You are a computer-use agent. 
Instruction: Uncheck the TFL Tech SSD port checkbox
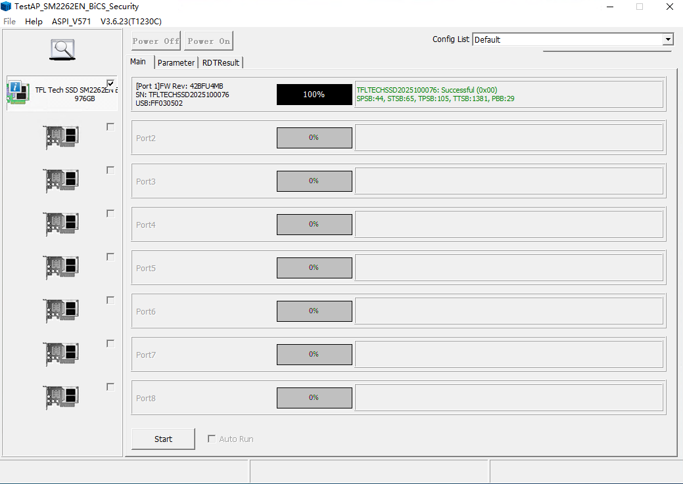pos(110,83)
